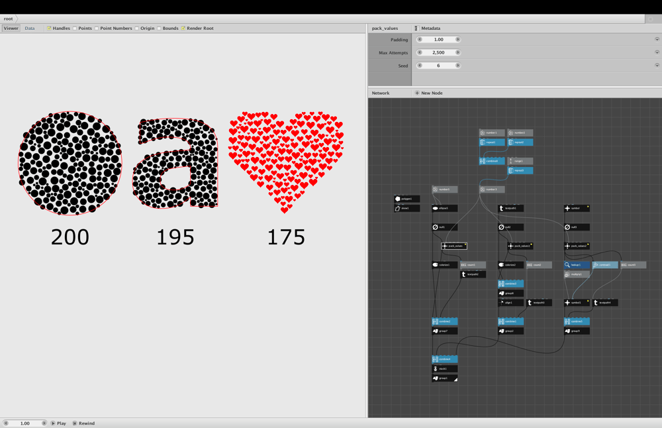Image resolution: width=662 pixels, height=428 pixels.
Task: Select the colorize1 node
Action: 445,265
